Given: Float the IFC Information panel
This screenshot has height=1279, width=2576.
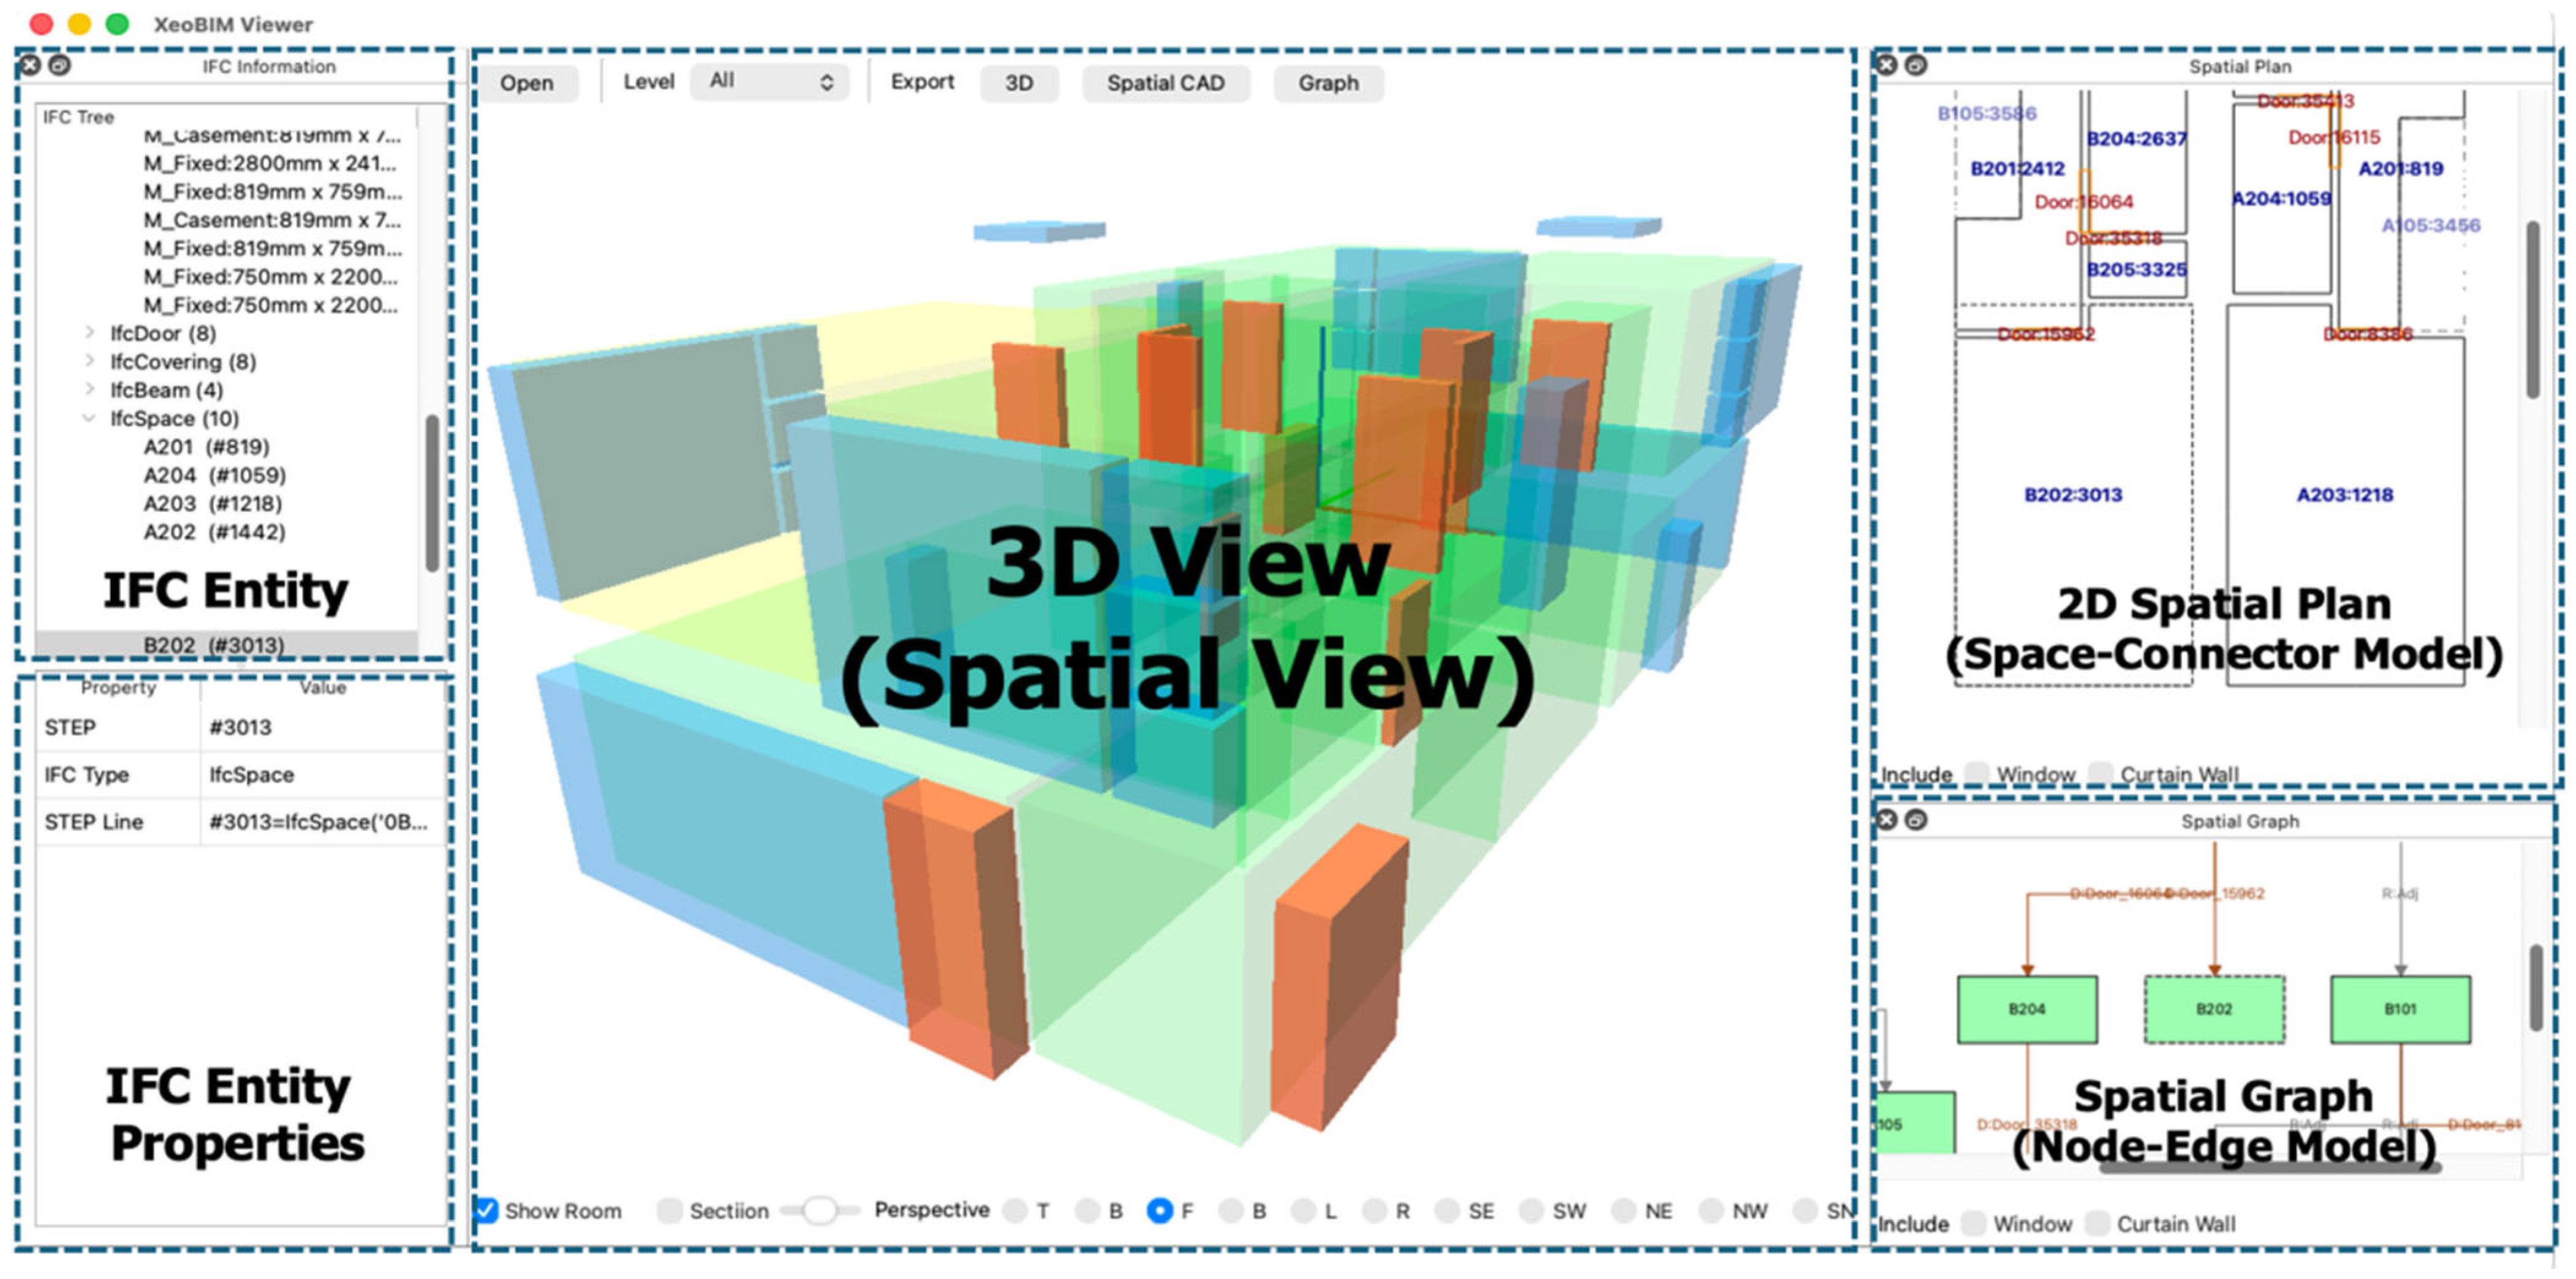Looking at the screenshot, I should click(x=60, y=65).
